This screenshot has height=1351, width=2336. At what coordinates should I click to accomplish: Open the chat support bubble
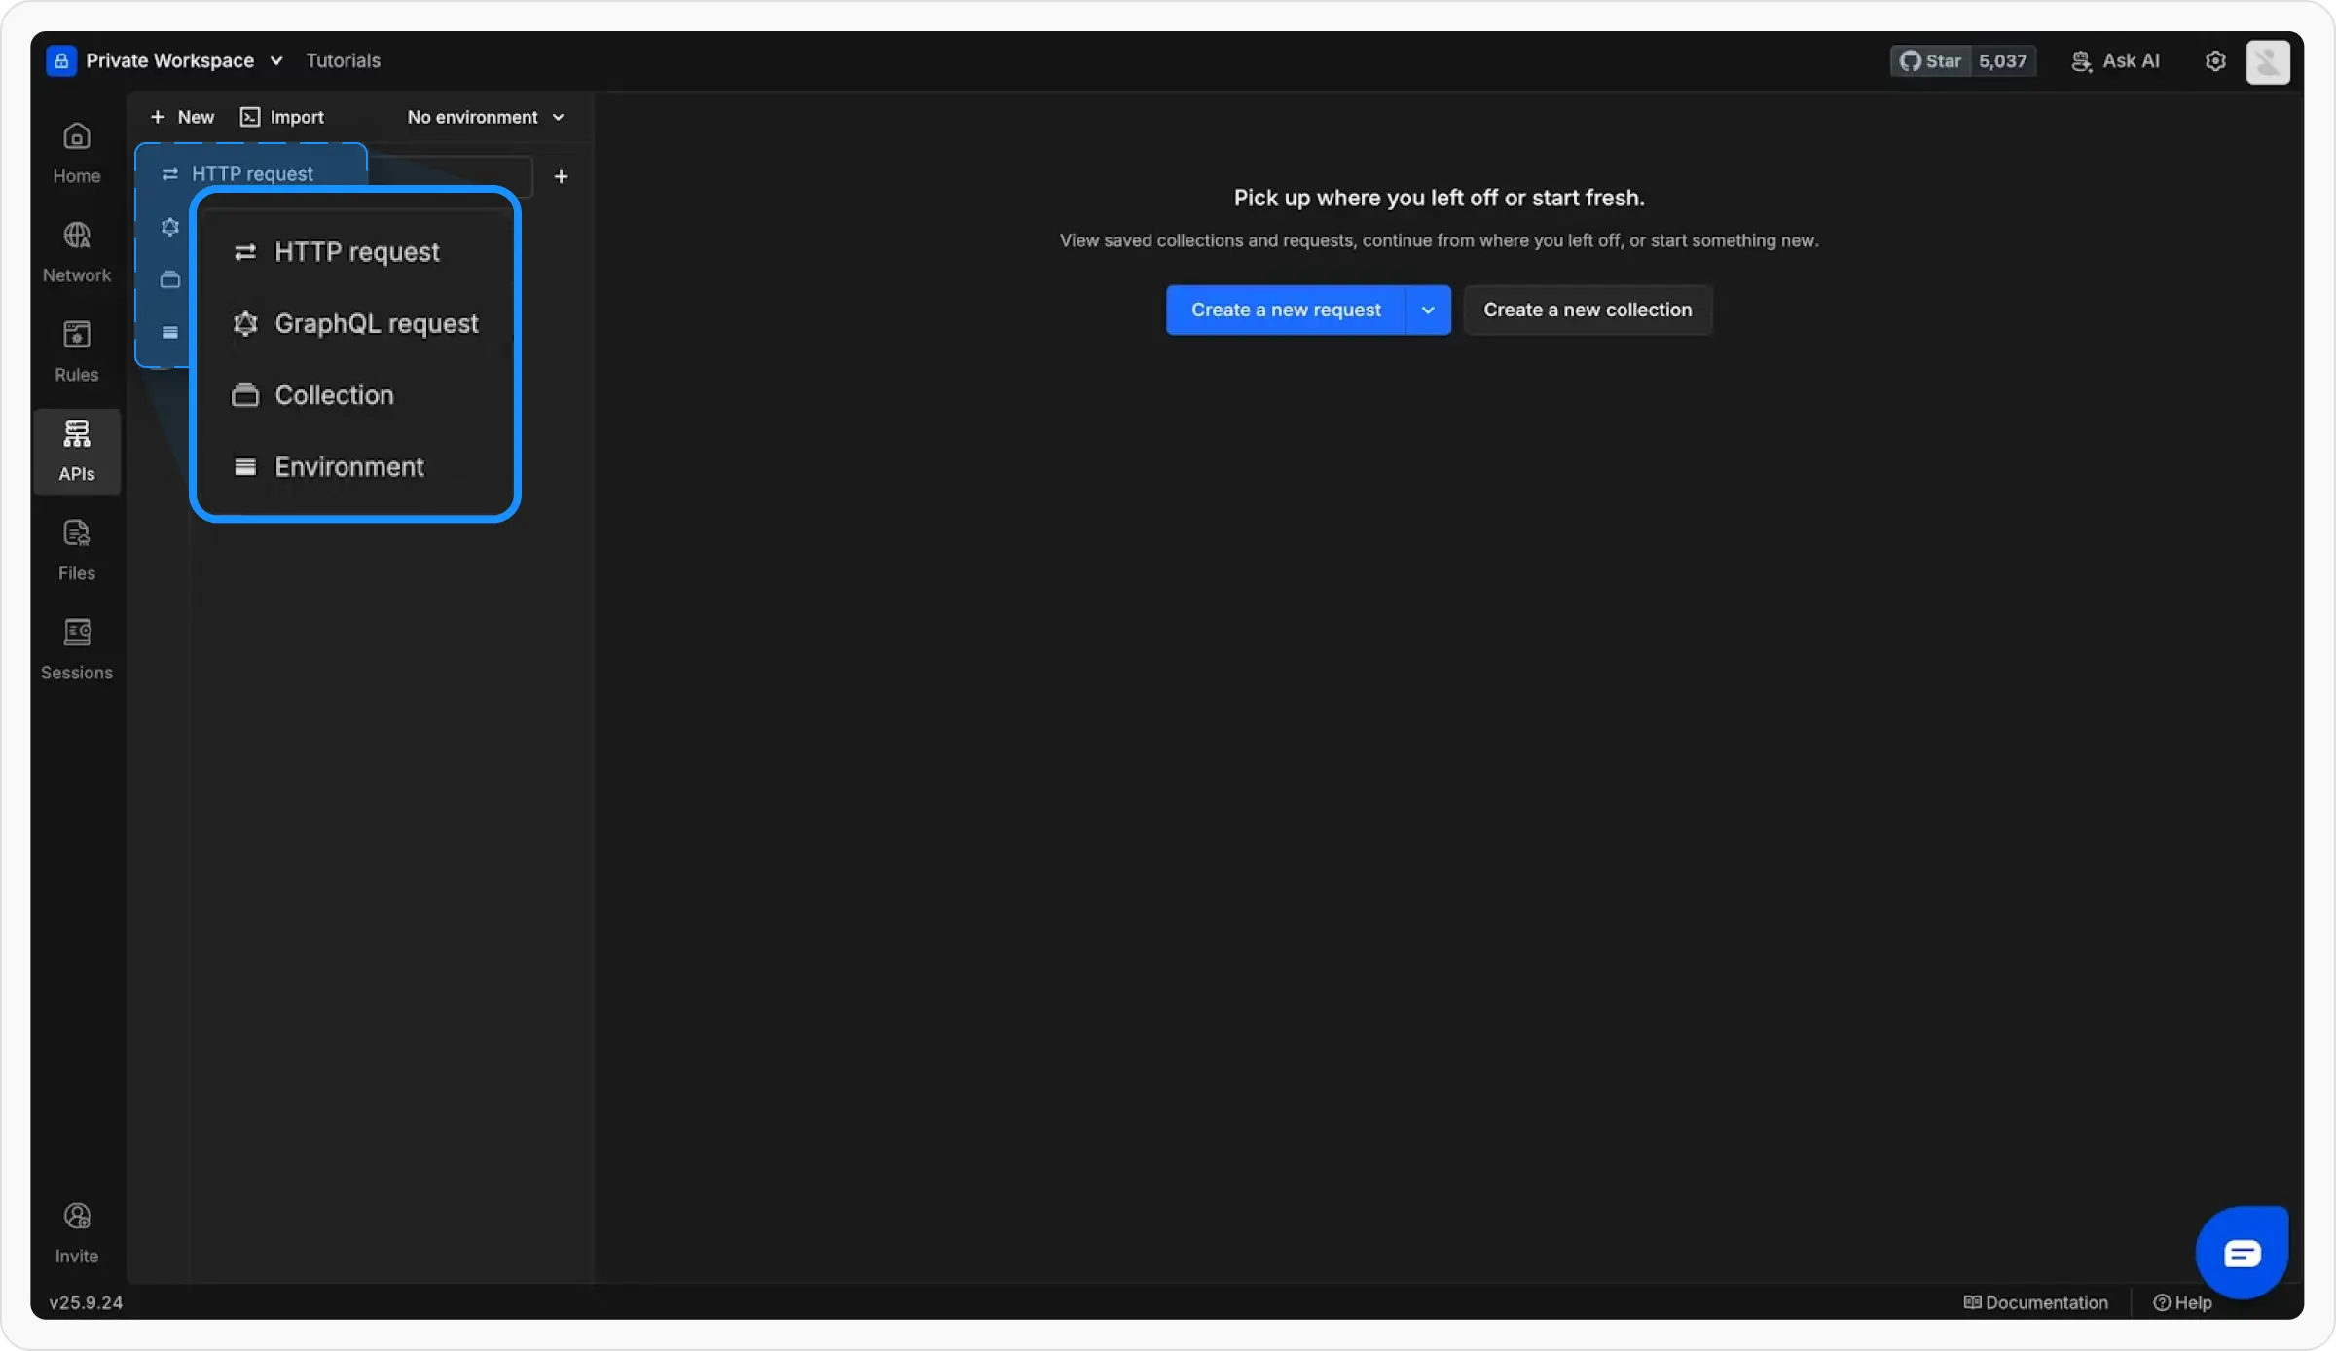2242,1253
